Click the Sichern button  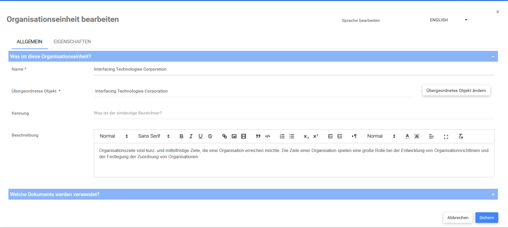[487, 218]
